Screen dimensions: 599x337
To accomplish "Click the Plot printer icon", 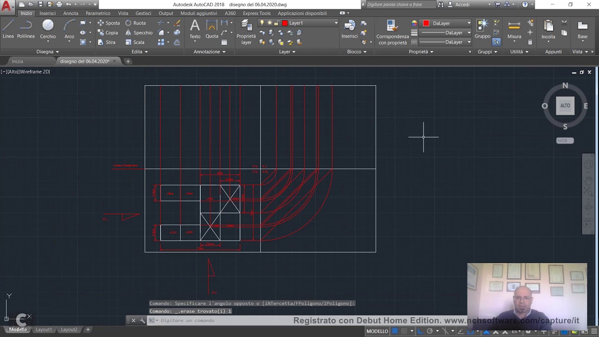I will [x=59, y=4].
